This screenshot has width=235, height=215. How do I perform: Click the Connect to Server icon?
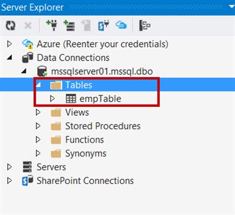tap(69, 25)
